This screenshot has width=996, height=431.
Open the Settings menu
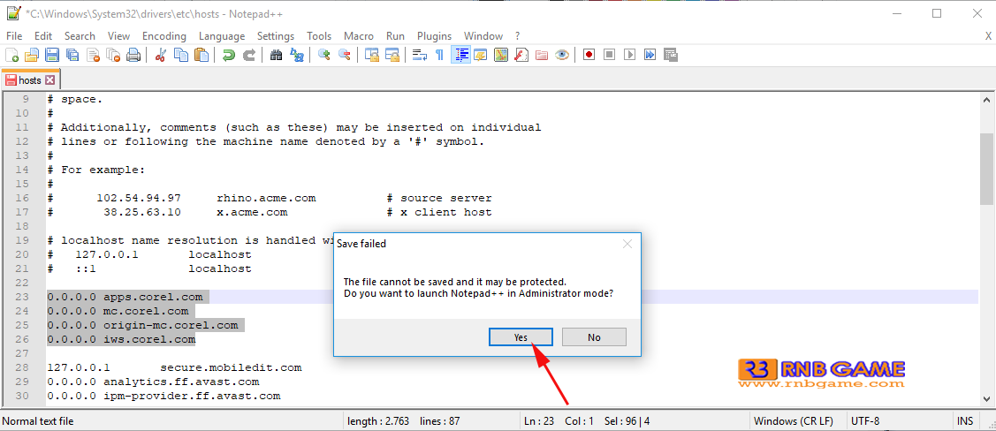tap(276, 36)
